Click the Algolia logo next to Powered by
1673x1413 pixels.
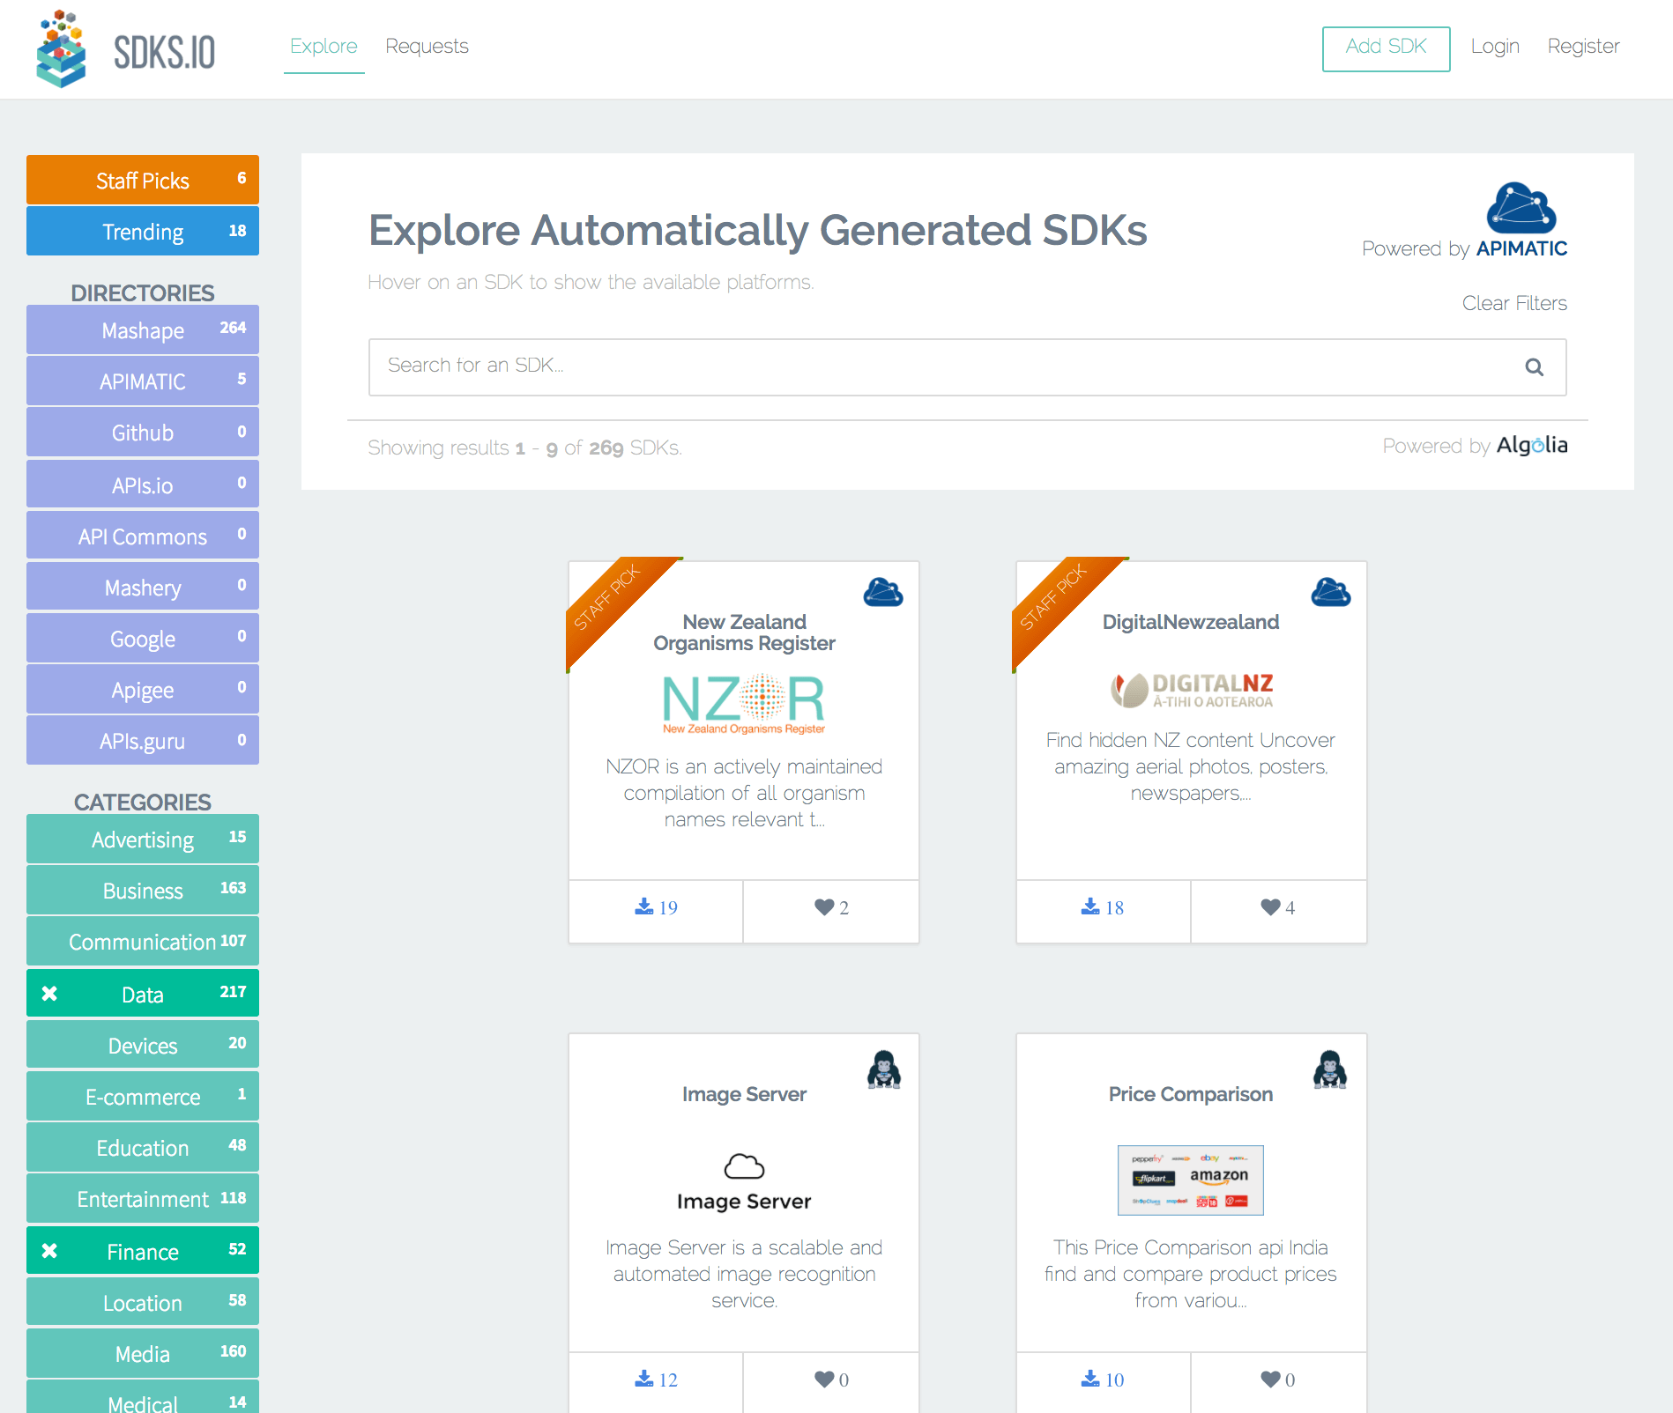coord(1533,446)
